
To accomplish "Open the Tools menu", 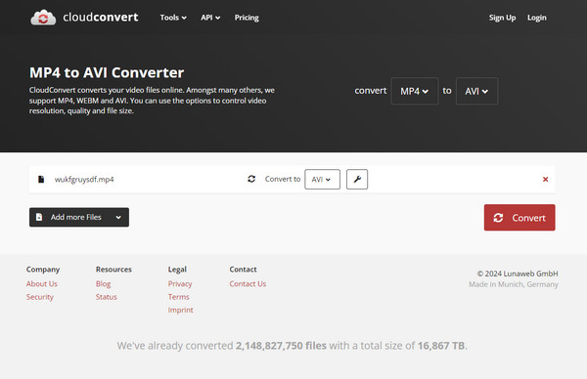I will (x=173, y=18).
